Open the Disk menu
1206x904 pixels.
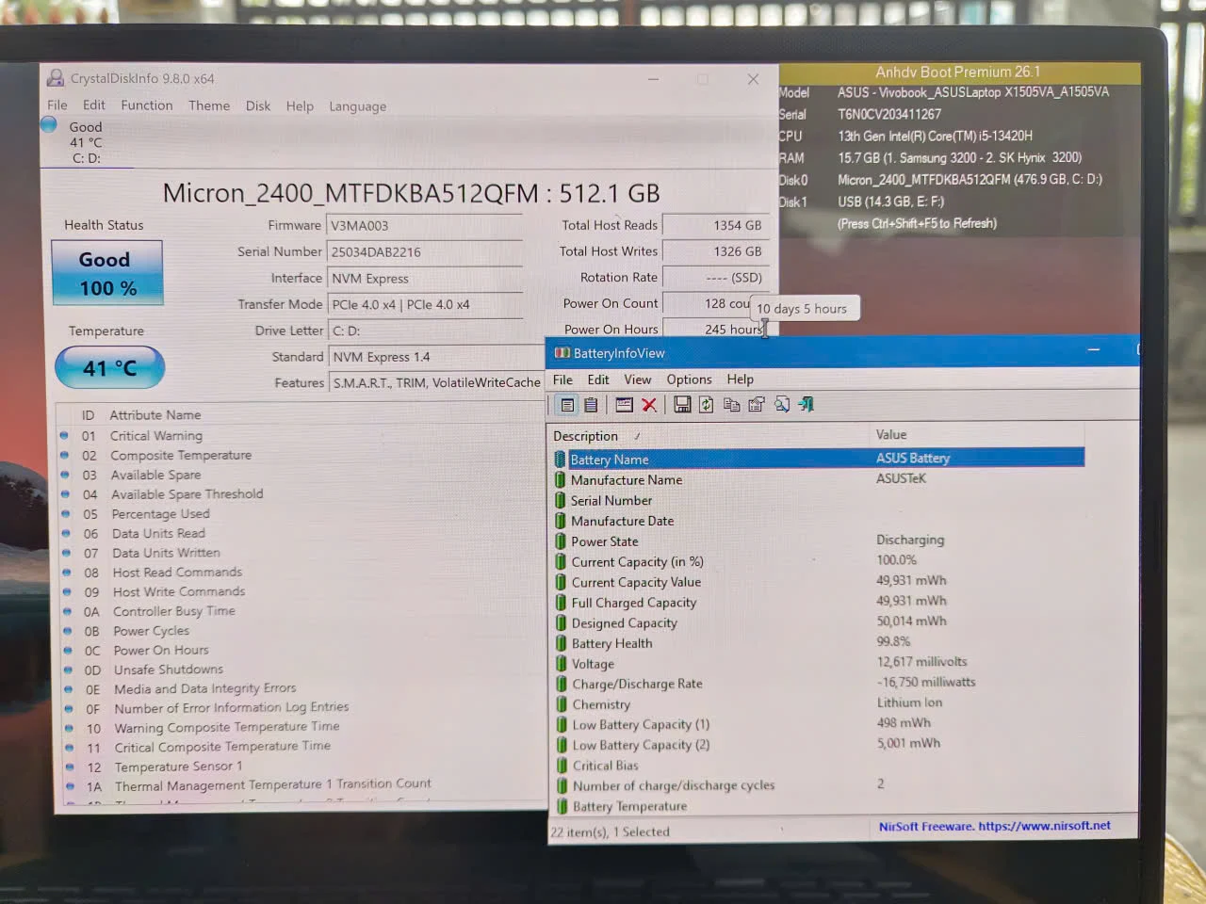coord(258,105)
